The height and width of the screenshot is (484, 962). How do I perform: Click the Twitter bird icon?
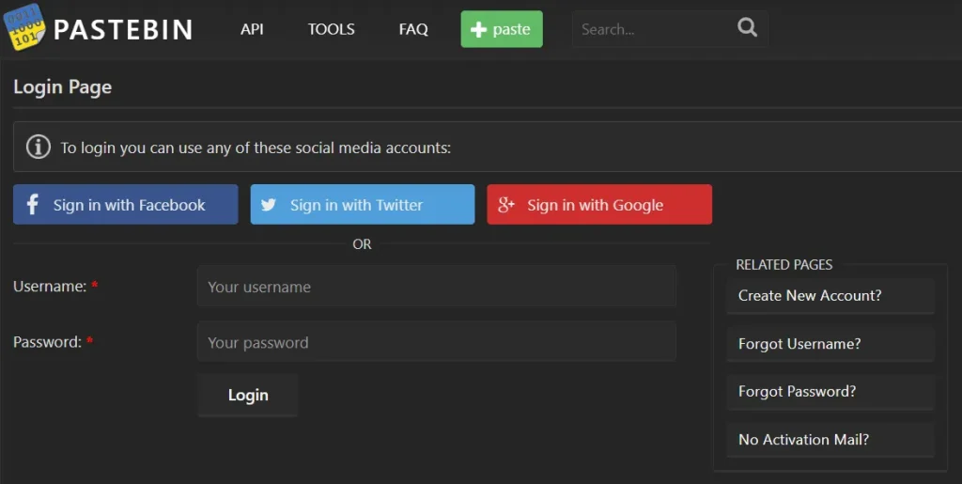269,204
